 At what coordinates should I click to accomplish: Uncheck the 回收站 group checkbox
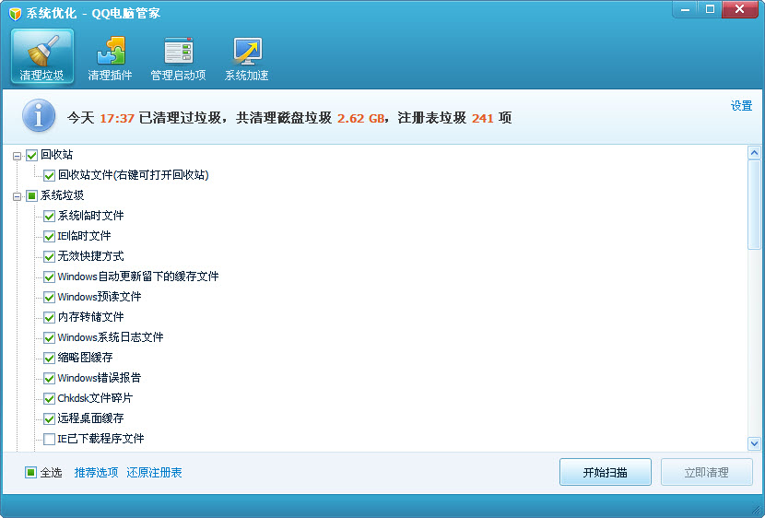pos(31,156)
